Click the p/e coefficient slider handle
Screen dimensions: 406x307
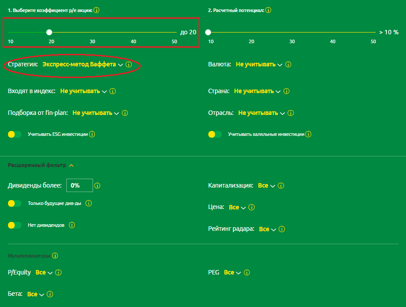(49, 32)
